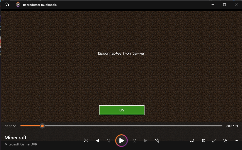Skip back 10 seconds
Screen dimensions: 242x150
tap(109, 141)
